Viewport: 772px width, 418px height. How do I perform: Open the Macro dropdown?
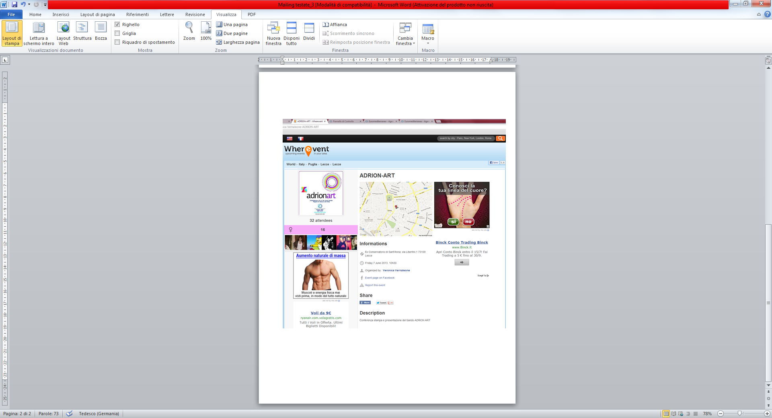tap(428, 33)
